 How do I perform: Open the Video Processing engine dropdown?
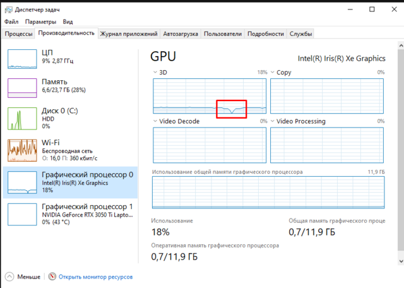coord(273,121)
